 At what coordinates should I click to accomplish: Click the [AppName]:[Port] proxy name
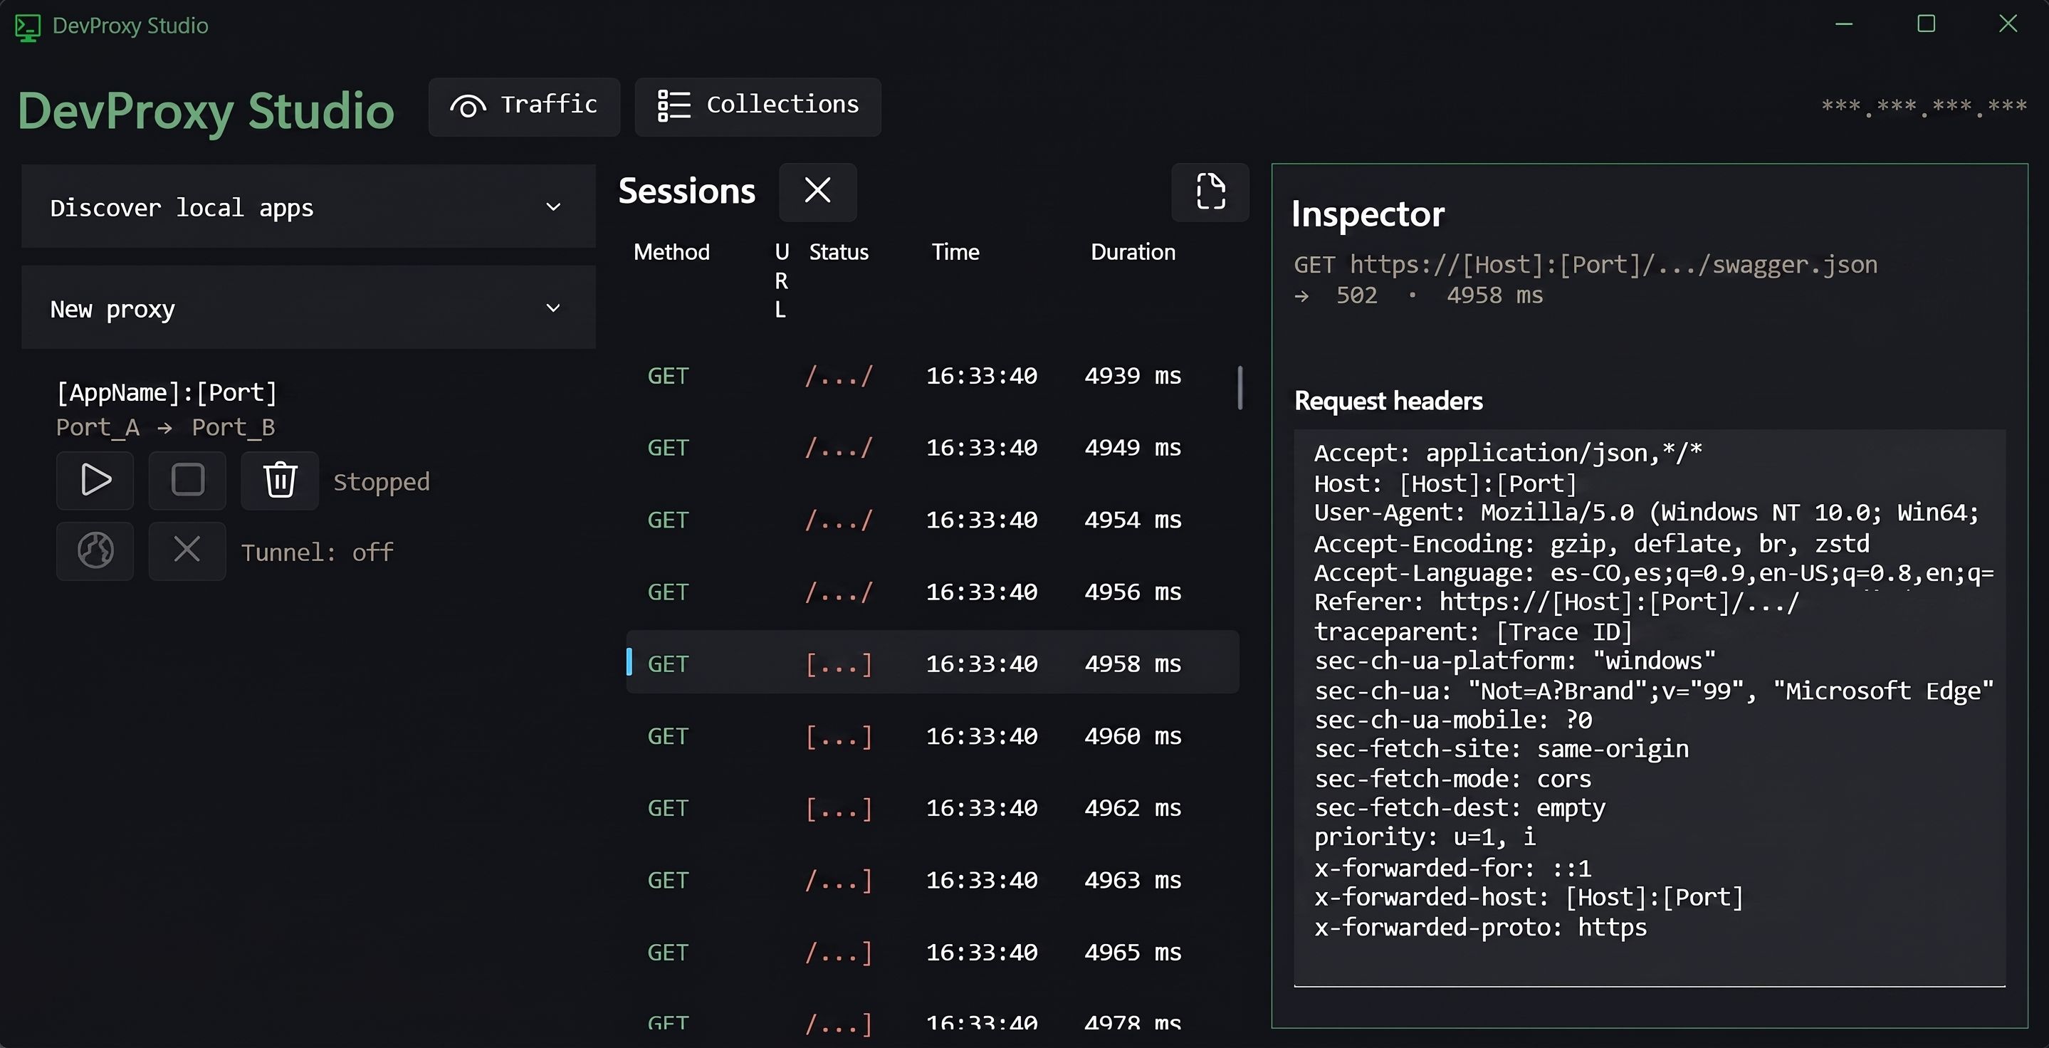[167, 393]
